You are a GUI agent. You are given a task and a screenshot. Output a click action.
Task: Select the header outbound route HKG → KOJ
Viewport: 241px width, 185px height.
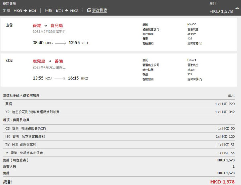[25, 10]
